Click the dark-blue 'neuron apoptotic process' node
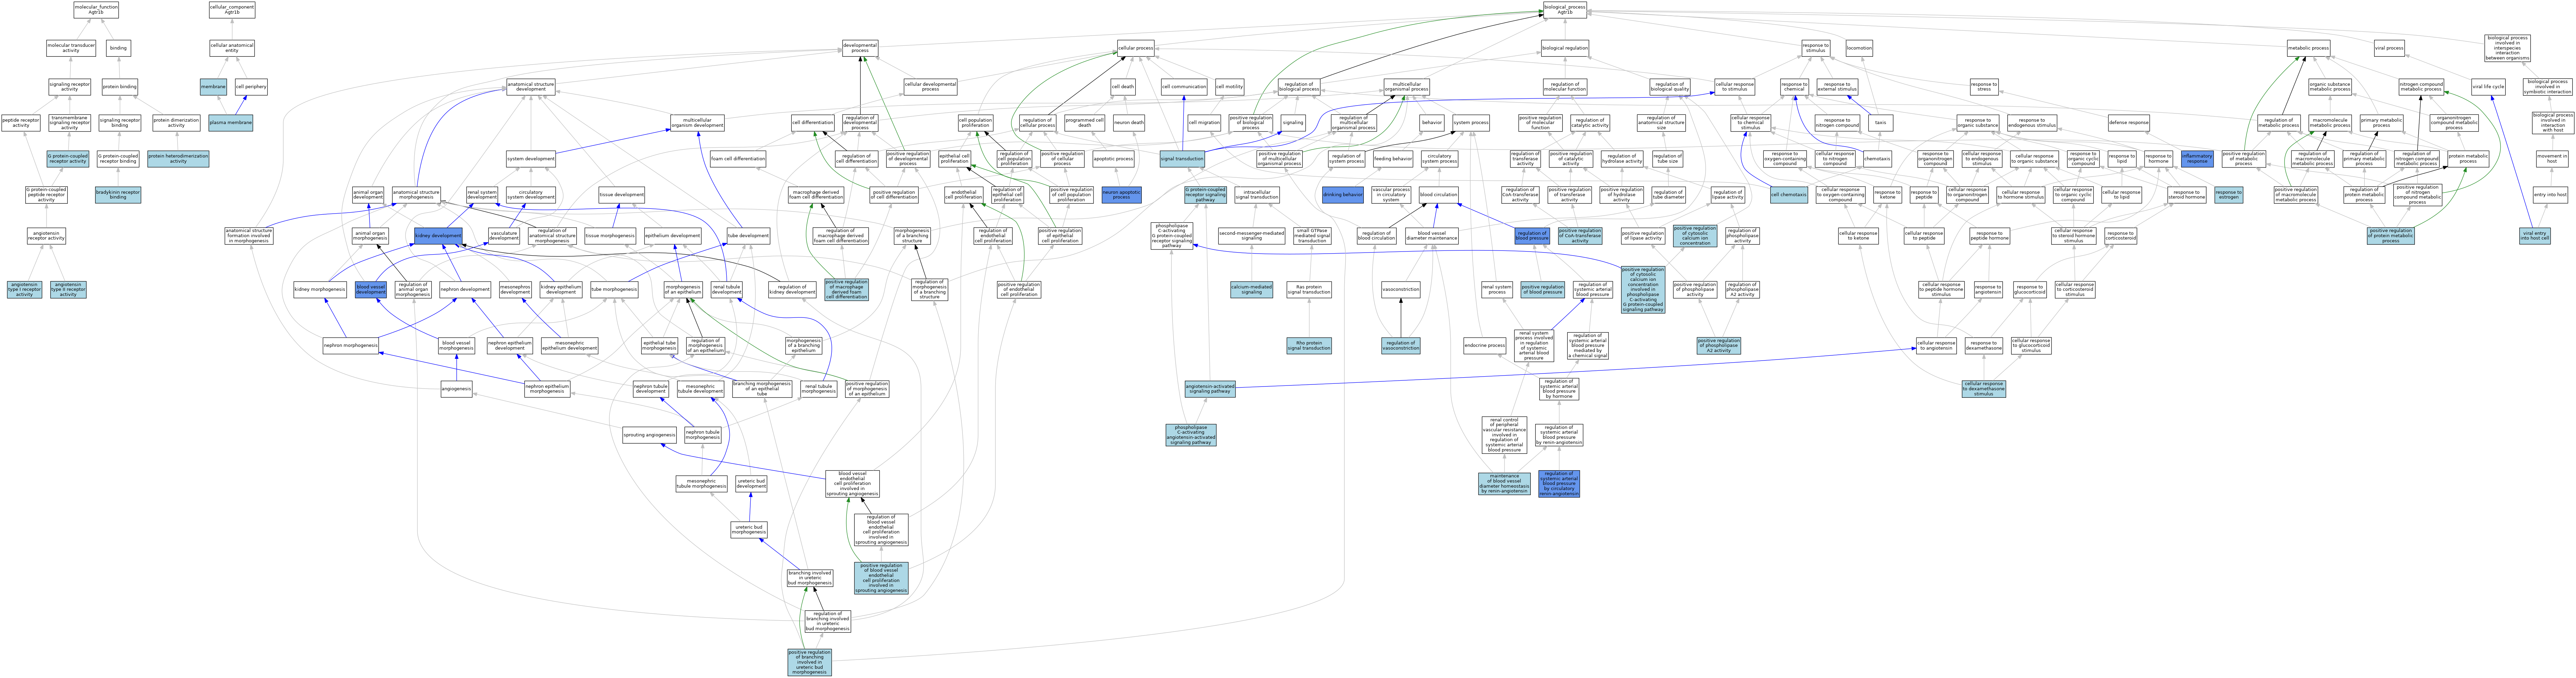The height and width of the screenshot is (678, 2576). click(x=1121, y=195)
